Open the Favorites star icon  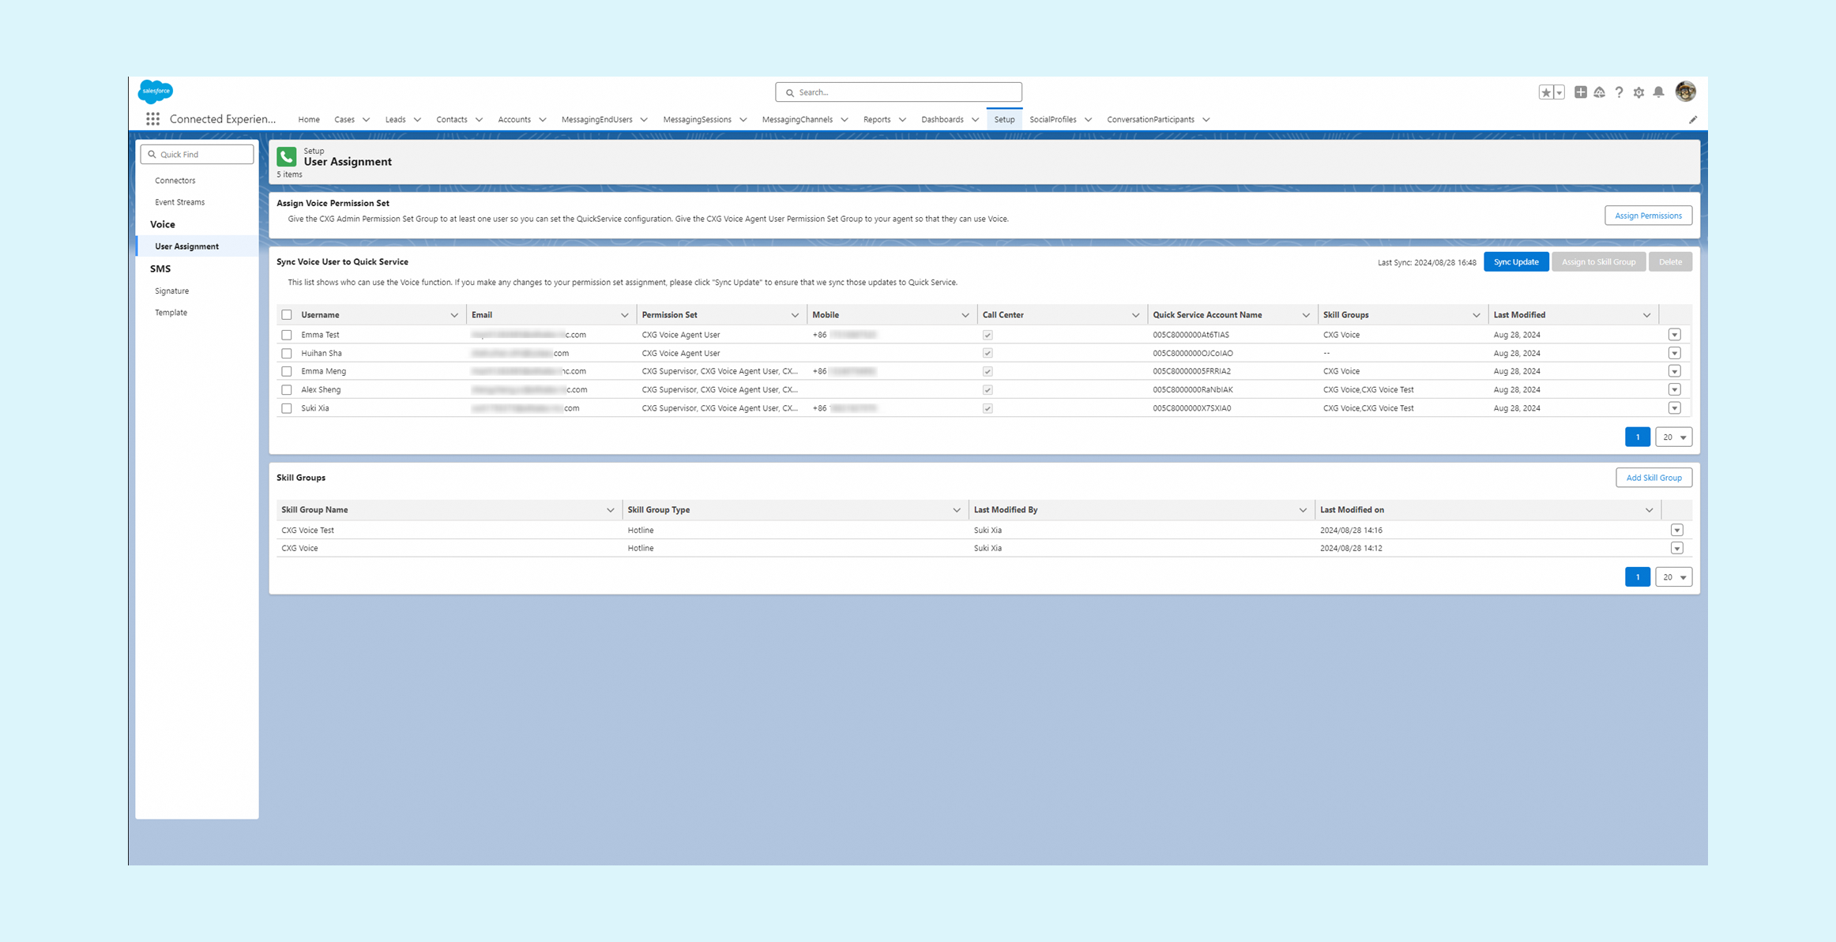(1546, 92)
